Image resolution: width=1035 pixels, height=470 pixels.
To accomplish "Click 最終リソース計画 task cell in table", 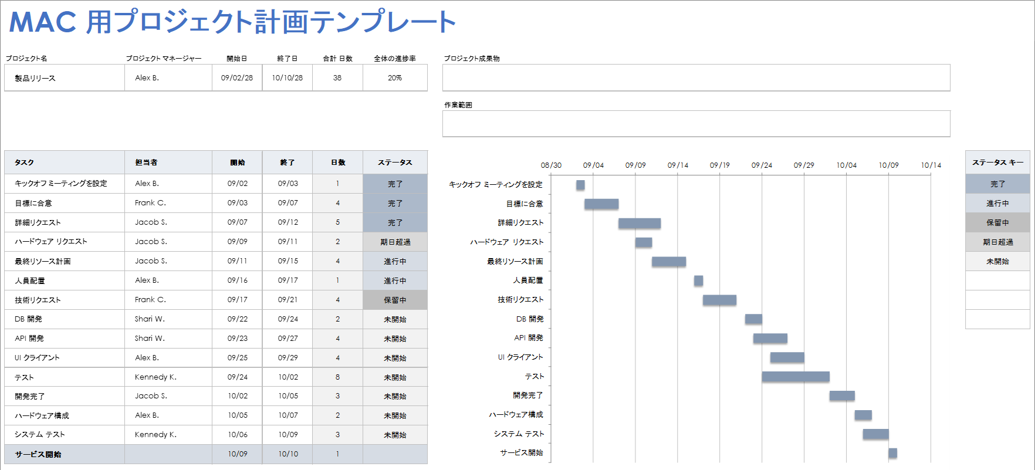I will [65, 261].
